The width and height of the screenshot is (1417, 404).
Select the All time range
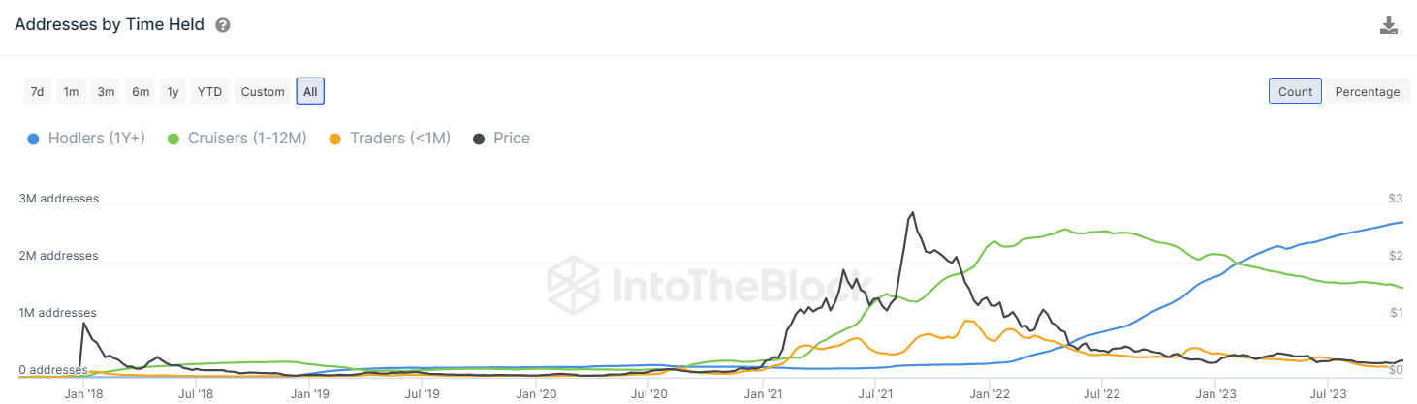click(310, 92)
